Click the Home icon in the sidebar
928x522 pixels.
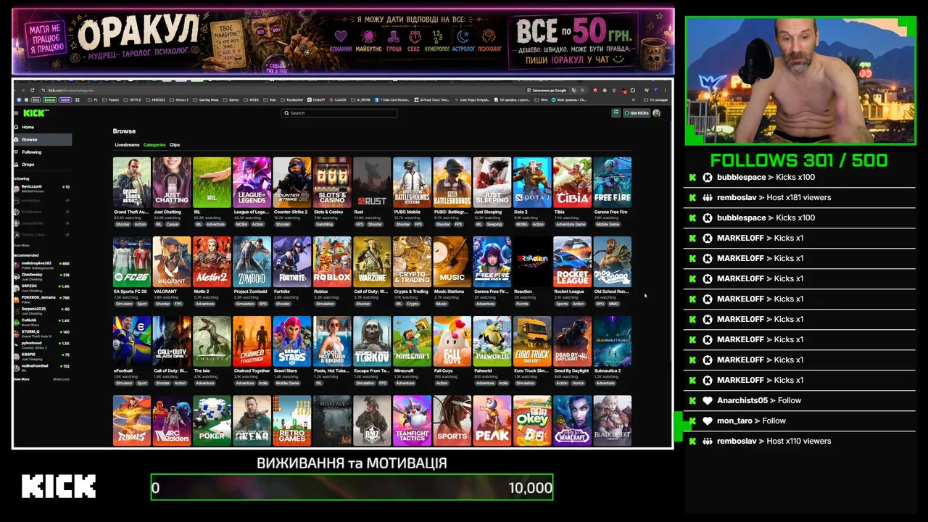(17, 127)
